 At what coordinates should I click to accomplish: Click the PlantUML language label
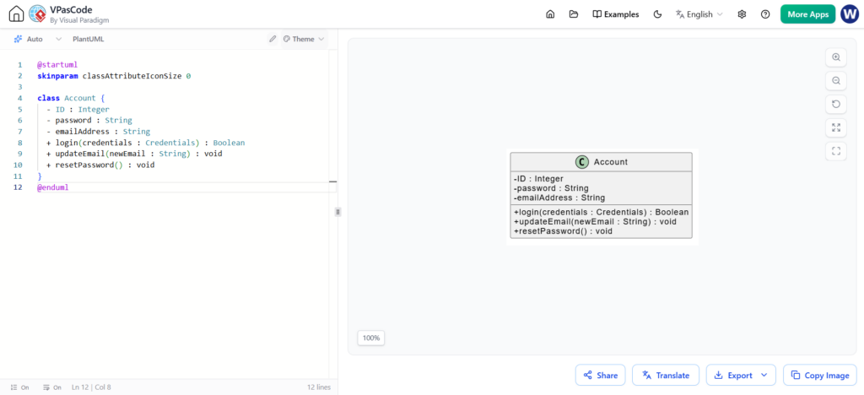pyautogui.click(x=88, y=39)
